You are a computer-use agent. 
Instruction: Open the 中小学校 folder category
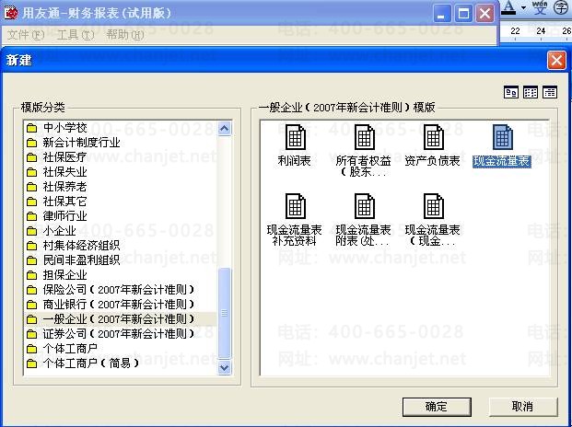pyautogui.click(x=57, y=128)
